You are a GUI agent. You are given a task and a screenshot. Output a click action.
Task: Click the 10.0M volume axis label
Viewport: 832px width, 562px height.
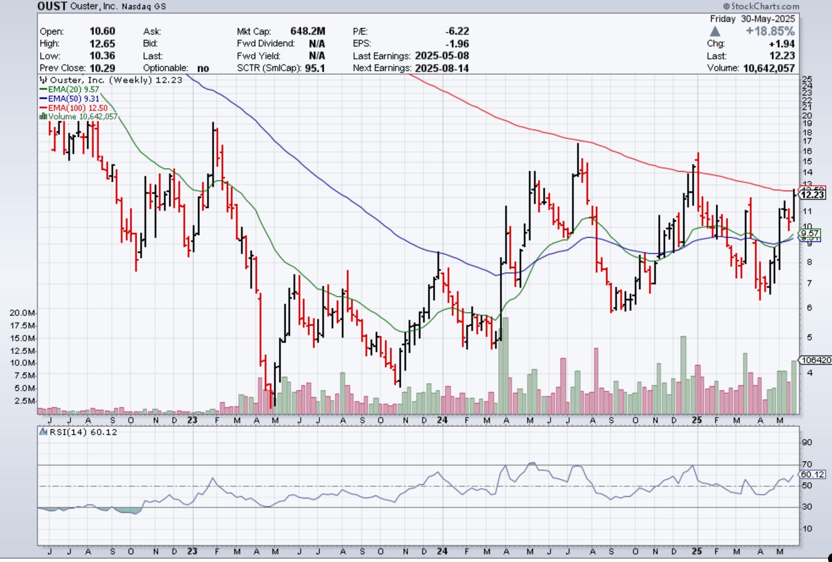click(23, 363)
